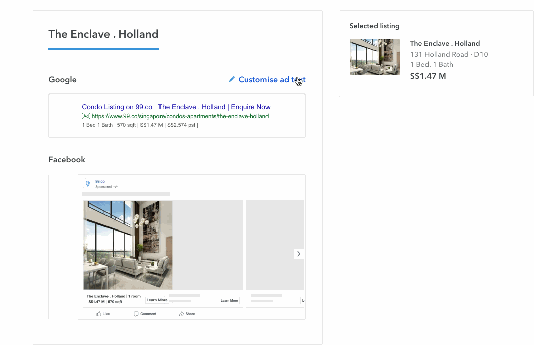Click the living room carousel image
Viewport: 534px width, 345px height.
tap(128, 245)
